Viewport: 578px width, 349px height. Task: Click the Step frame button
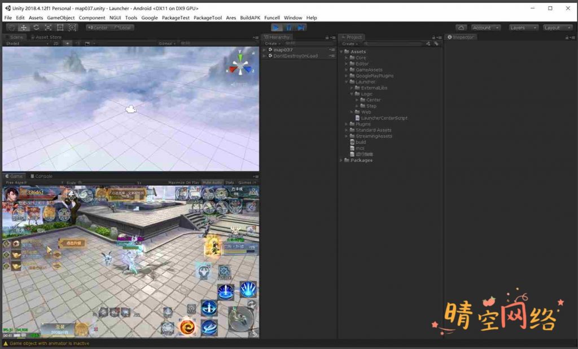click(301, 28)
